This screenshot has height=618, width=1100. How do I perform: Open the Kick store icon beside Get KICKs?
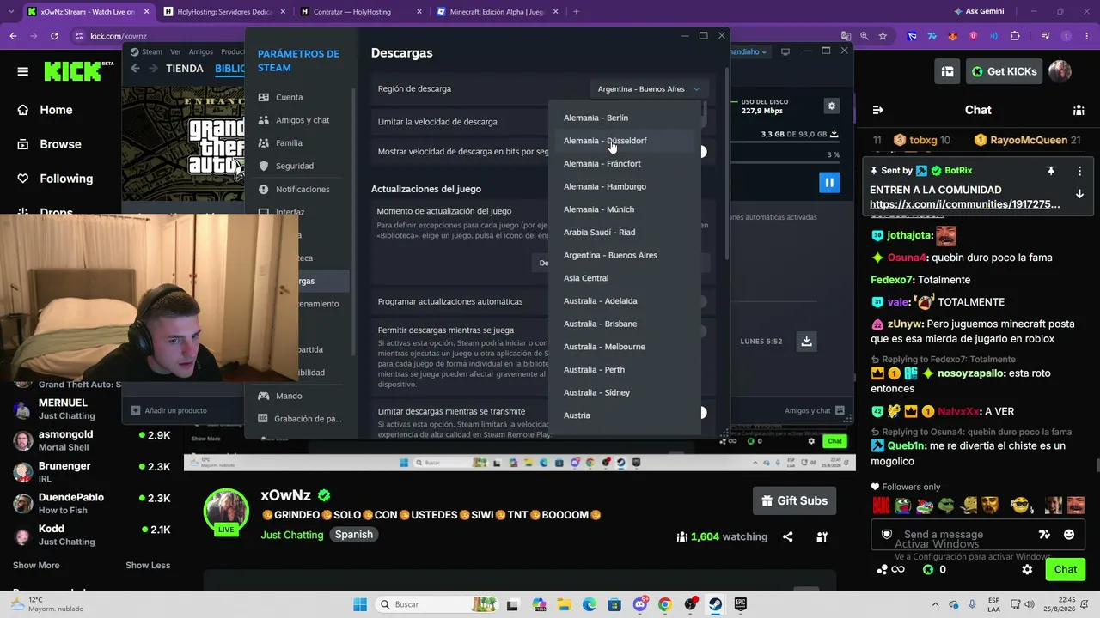[x=947, y=71]
